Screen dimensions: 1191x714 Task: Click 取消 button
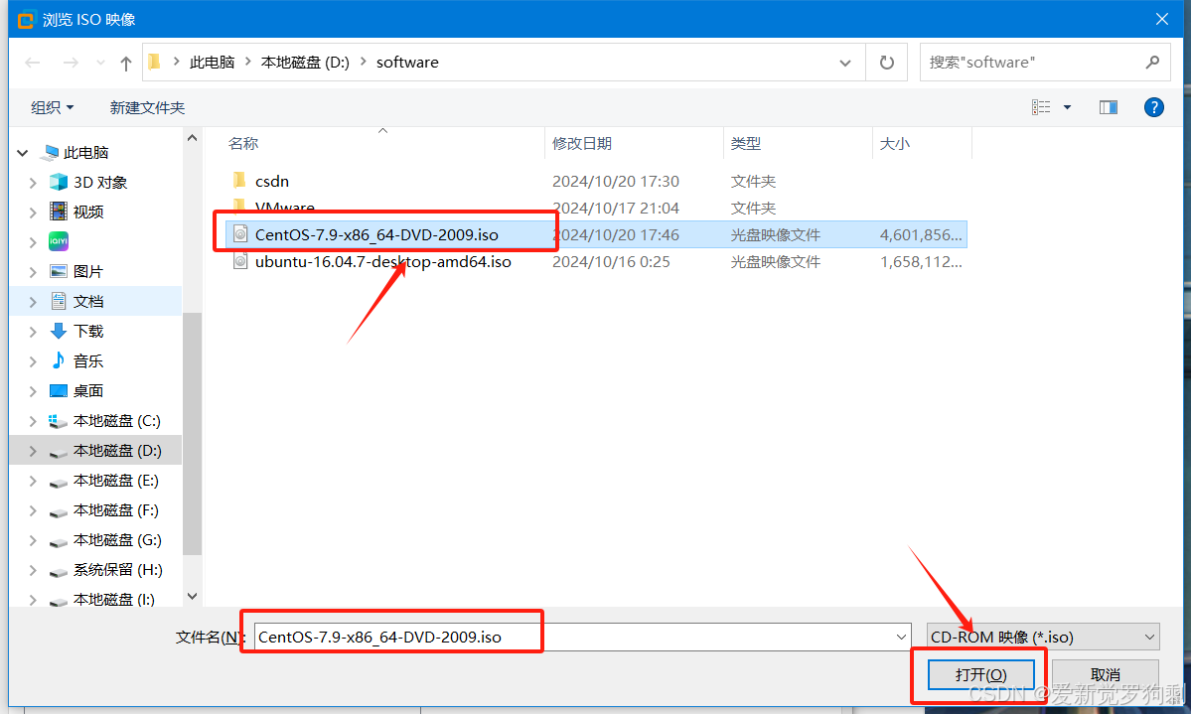[1106, 674]
